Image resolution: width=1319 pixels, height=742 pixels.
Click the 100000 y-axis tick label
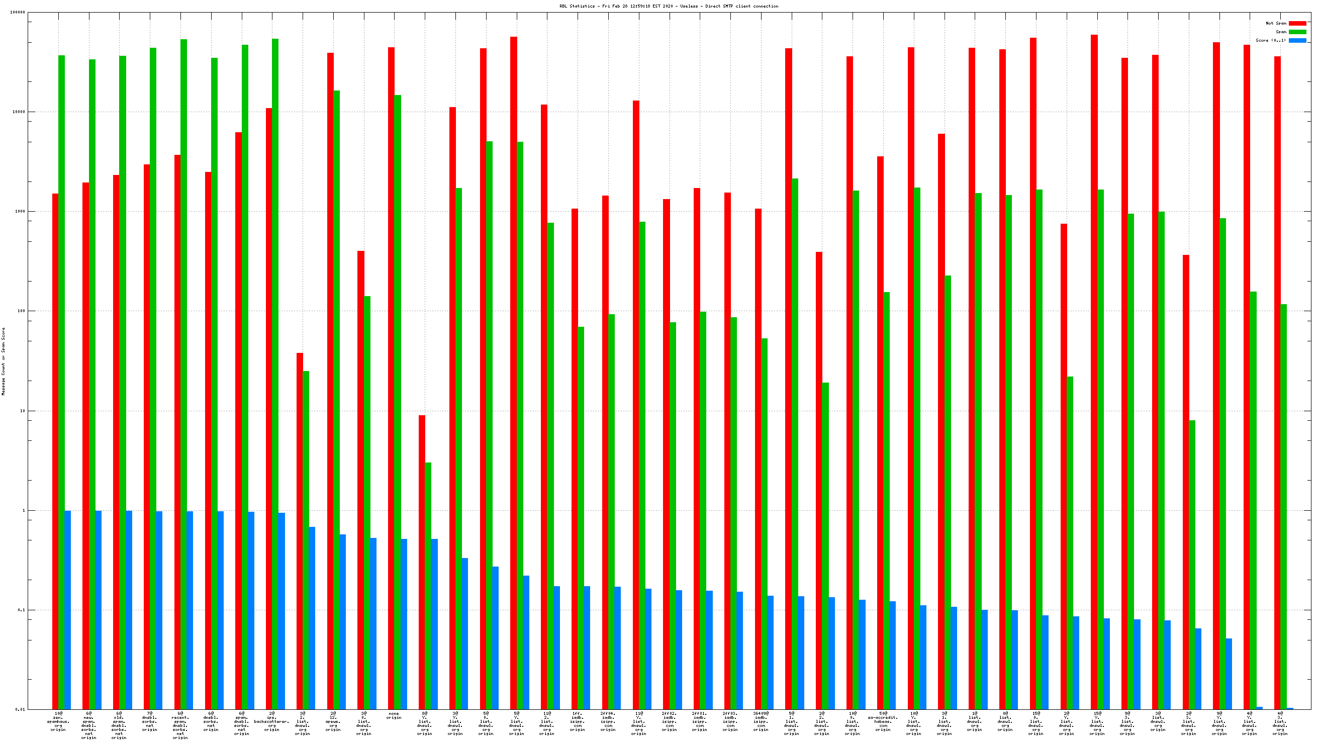point(18,12)
